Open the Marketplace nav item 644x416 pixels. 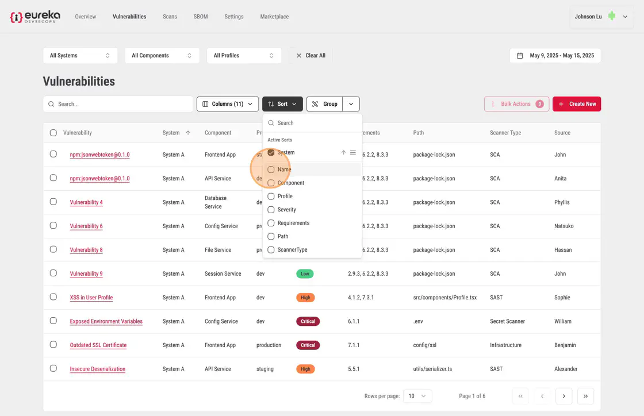click(x=274, y=17)
